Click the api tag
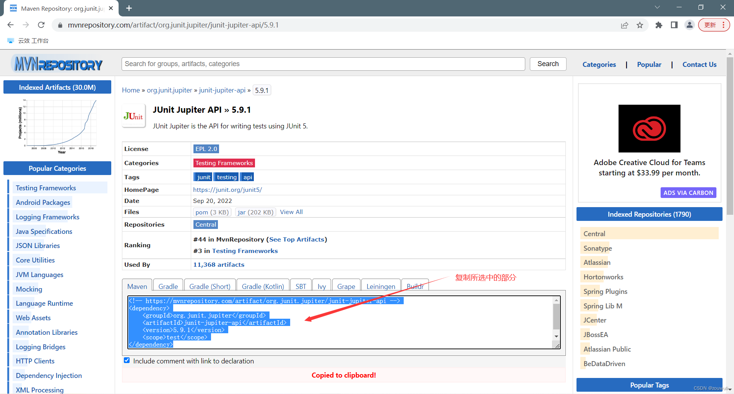This screenshot has width=734, height=394. click(x=247, y=177)
